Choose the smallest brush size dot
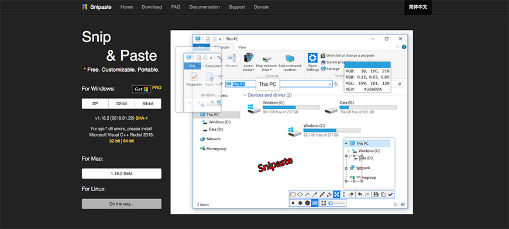The width and height of the screenshot is (509, 229). [293, 203]
